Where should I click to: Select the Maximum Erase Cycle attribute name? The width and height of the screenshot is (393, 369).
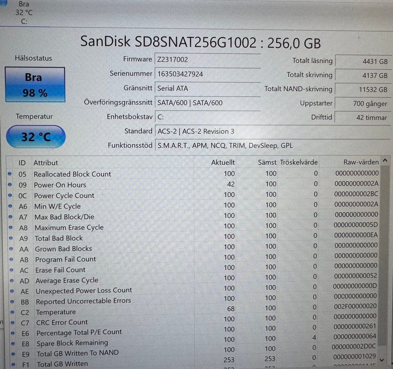click(69, 227)
